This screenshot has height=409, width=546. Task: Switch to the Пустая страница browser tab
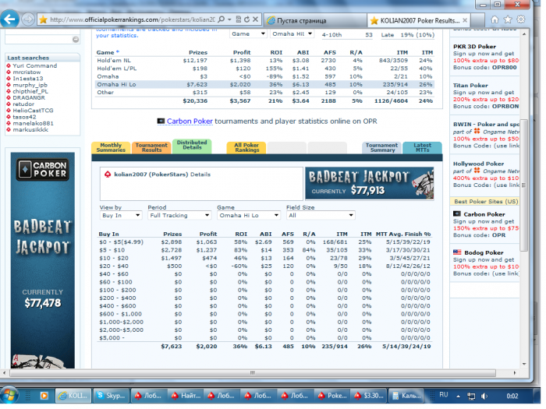(x=315, y=20)
